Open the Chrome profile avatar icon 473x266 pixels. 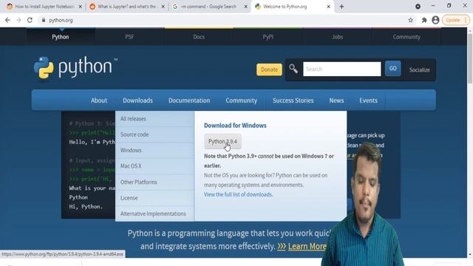coord(435,20)
